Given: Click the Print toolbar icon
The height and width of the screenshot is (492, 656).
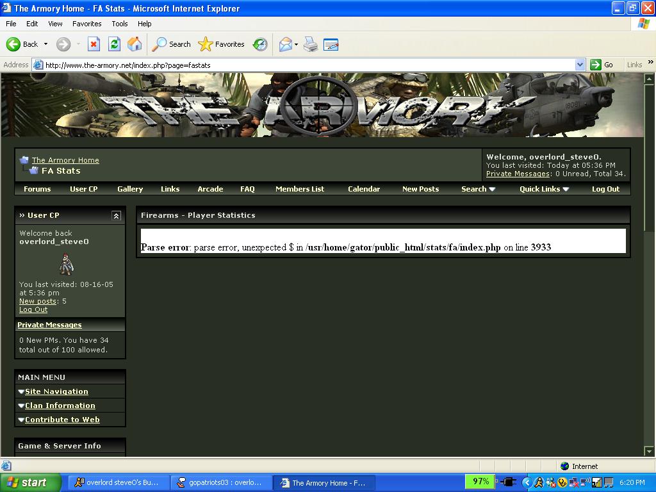Looking at the screenshot, I should pos(311,44).
